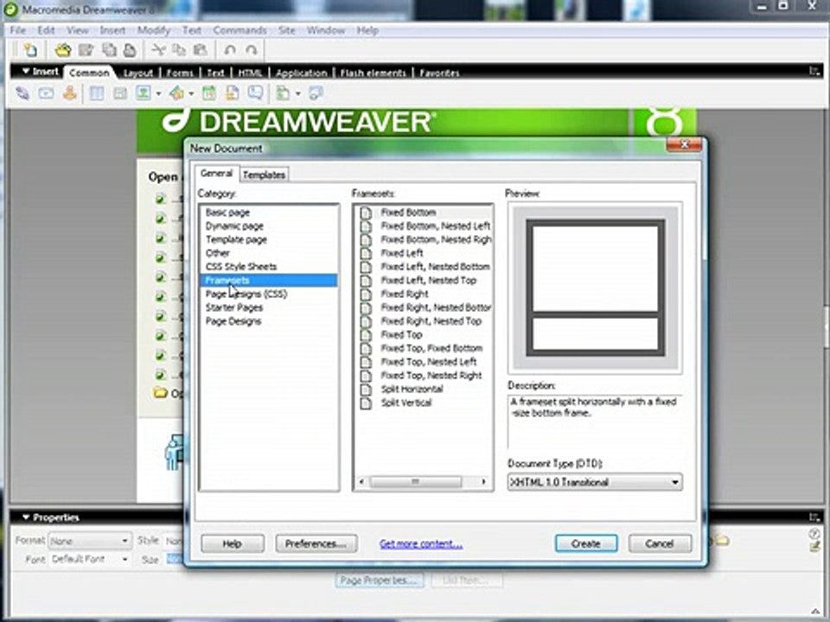Click the Print Code toolbar icon

pyautogui.click(x=129, y=50)
